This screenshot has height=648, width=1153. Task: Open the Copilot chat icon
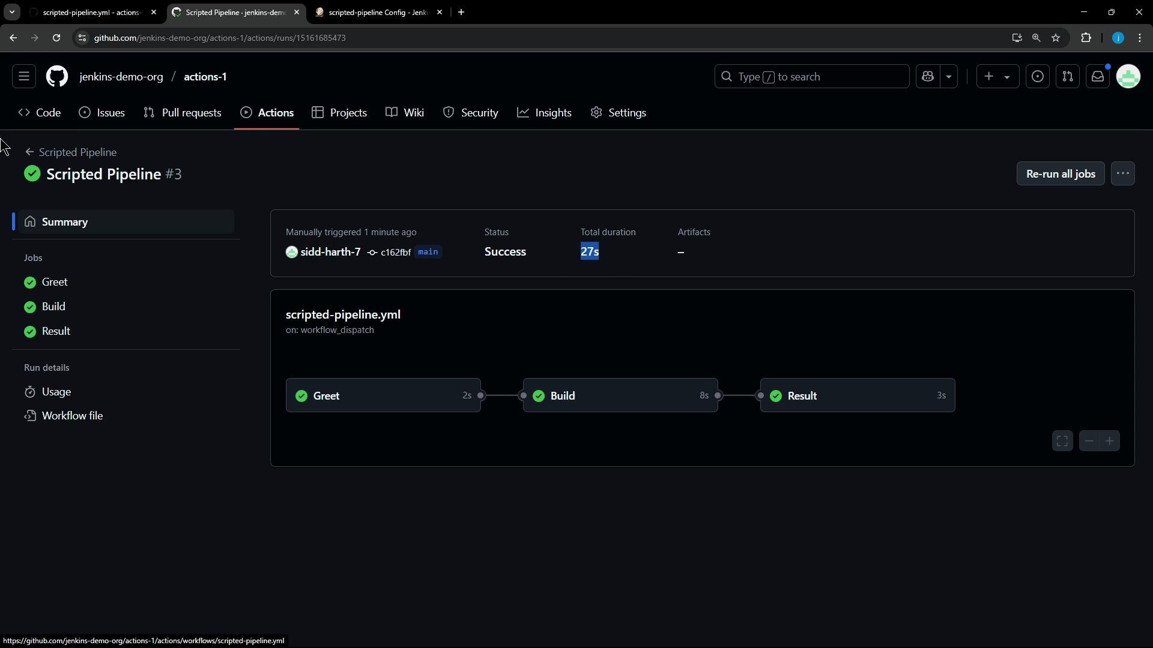point(928,77)
